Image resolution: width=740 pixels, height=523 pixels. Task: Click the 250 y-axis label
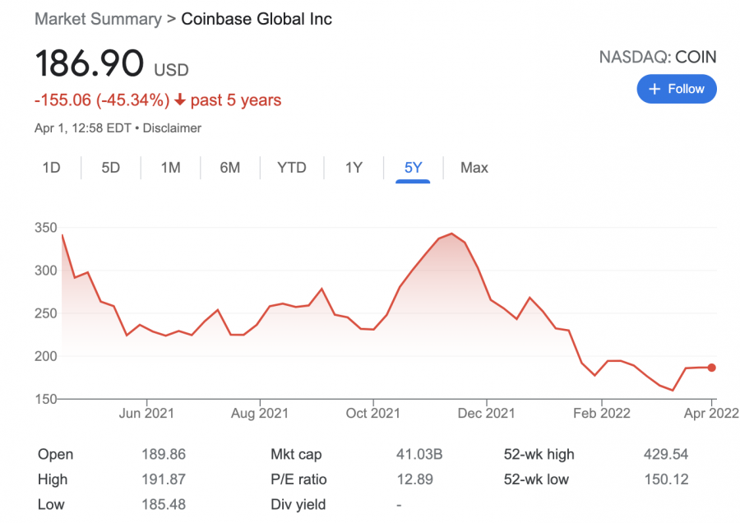click(46, 313)
